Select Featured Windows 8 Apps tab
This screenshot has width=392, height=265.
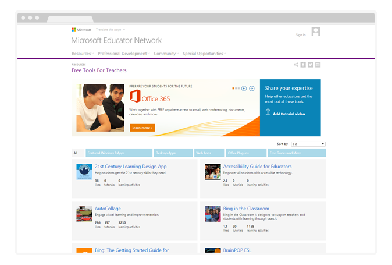click(119, 153)
